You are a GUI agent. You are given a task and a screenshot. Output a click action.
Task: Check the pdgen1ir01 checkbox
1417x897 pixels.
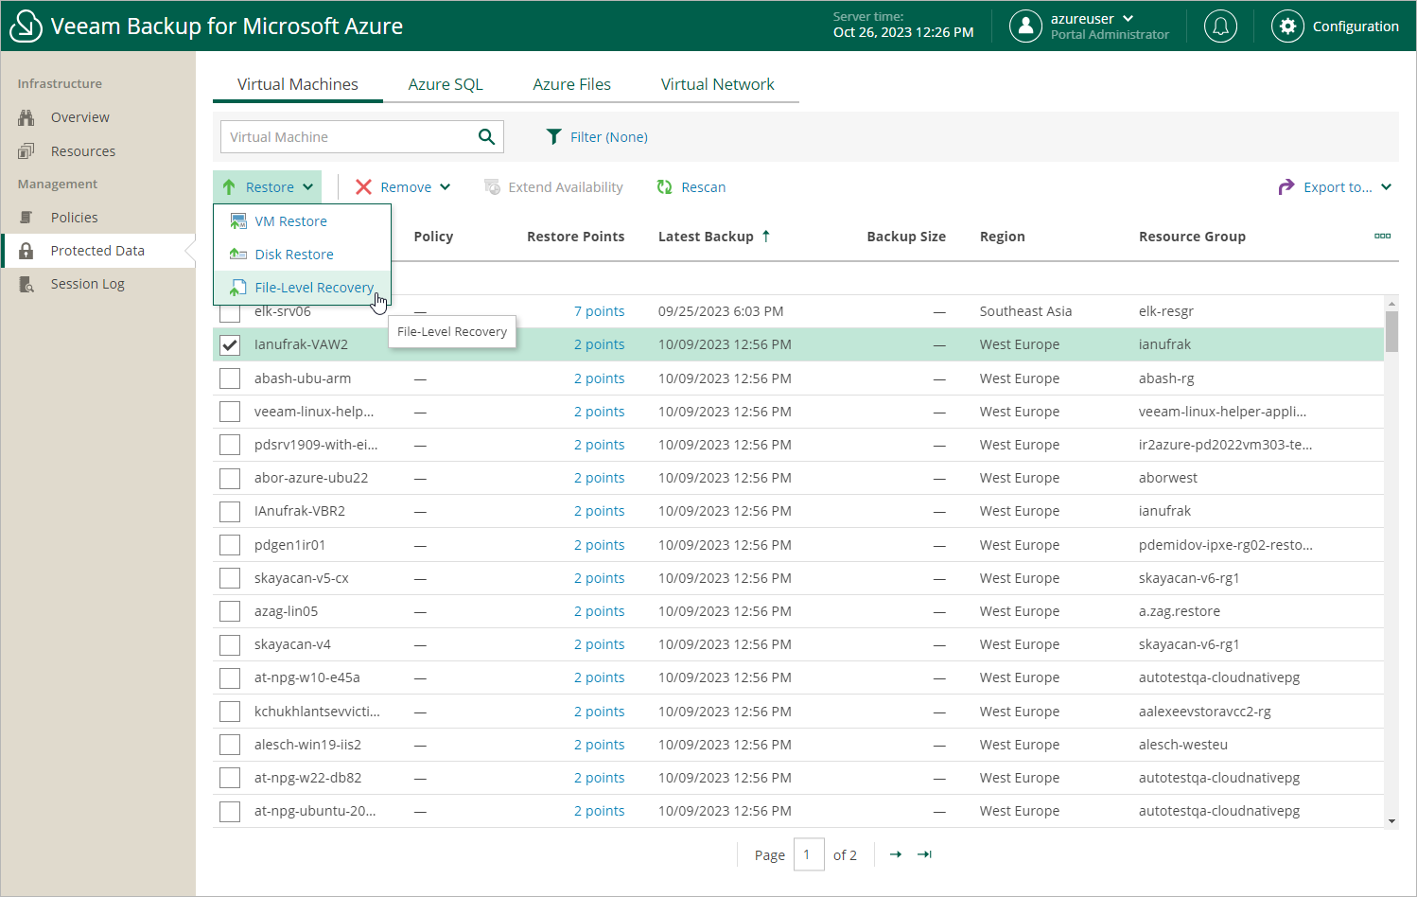(x=230, y=545)
